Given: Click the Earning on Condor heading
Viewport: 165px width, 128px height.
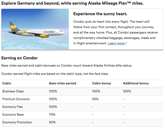Looking at the screenshot, I should pos(20,58).
